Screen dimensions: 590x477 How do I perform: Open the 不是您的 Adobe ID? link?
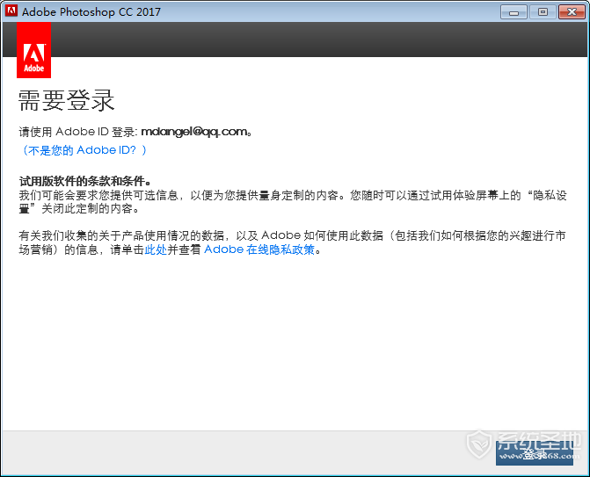click(x=84, y=150)
